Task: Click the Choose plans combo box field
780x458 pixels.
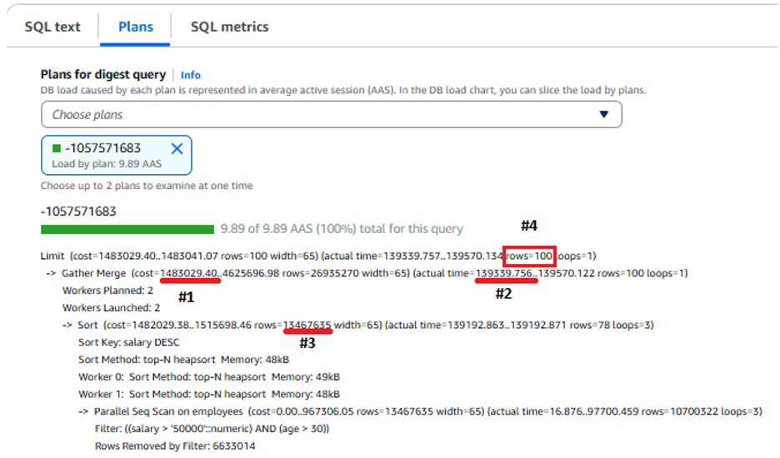Action: (x=332, y=114)
